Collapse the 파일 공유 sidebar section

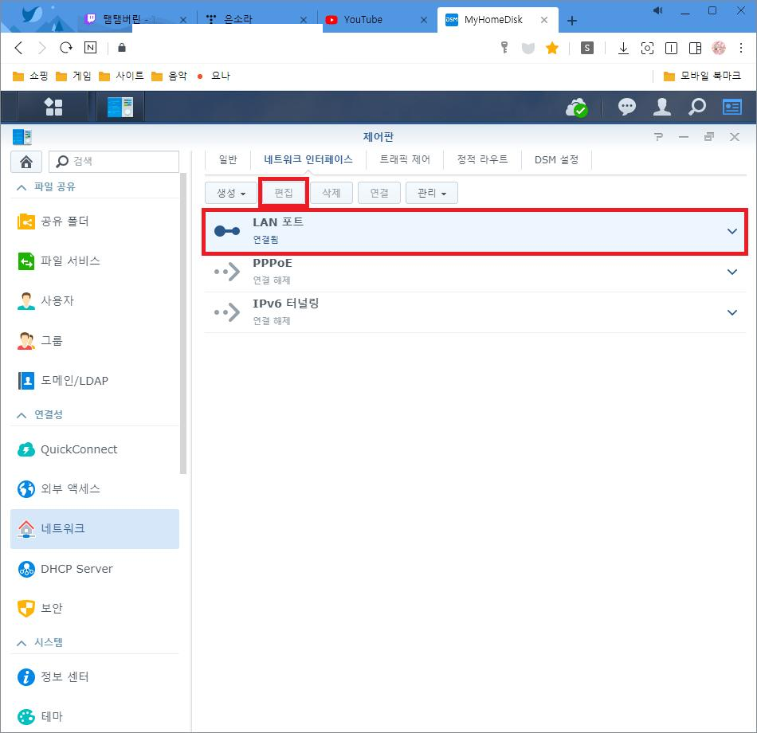(x=22, y=186)
